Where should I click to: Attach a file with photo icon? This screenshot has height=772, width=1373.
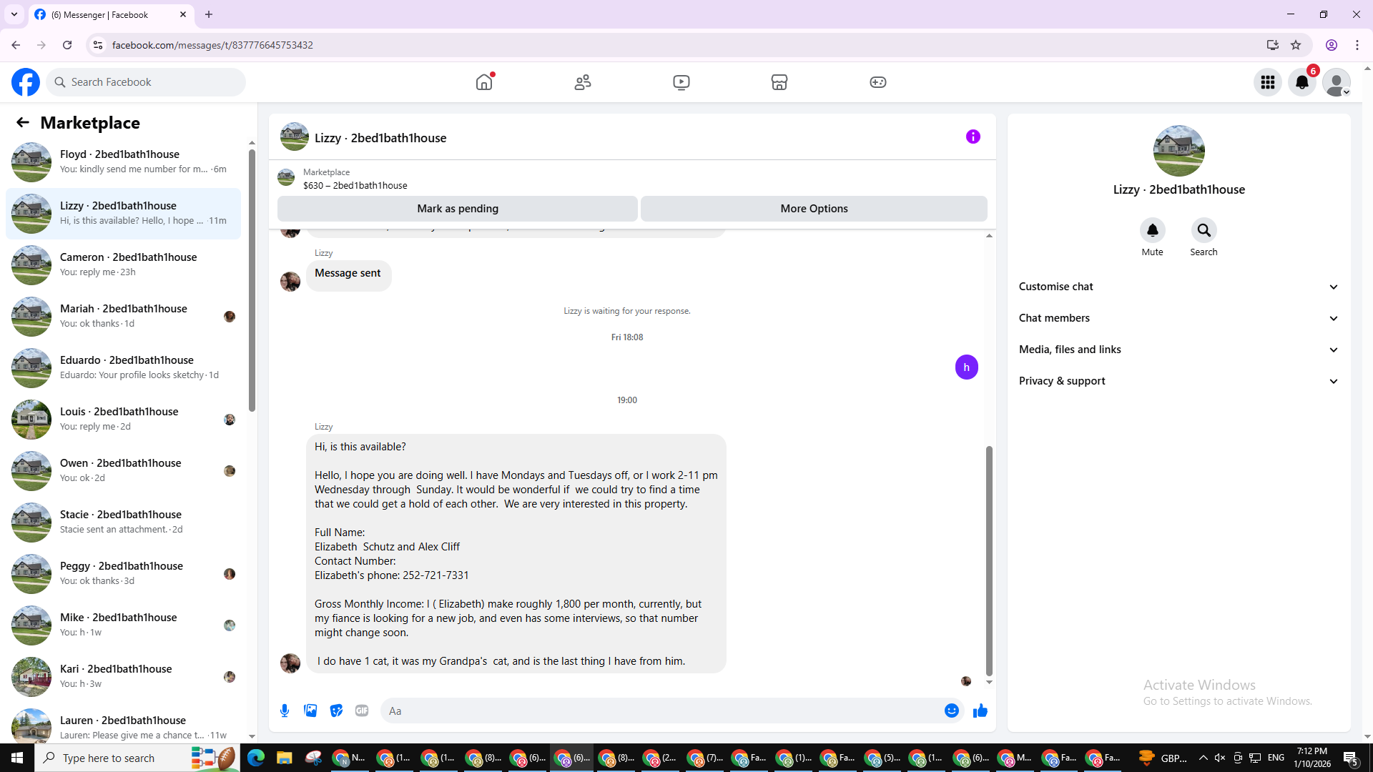tap(310, 711)
